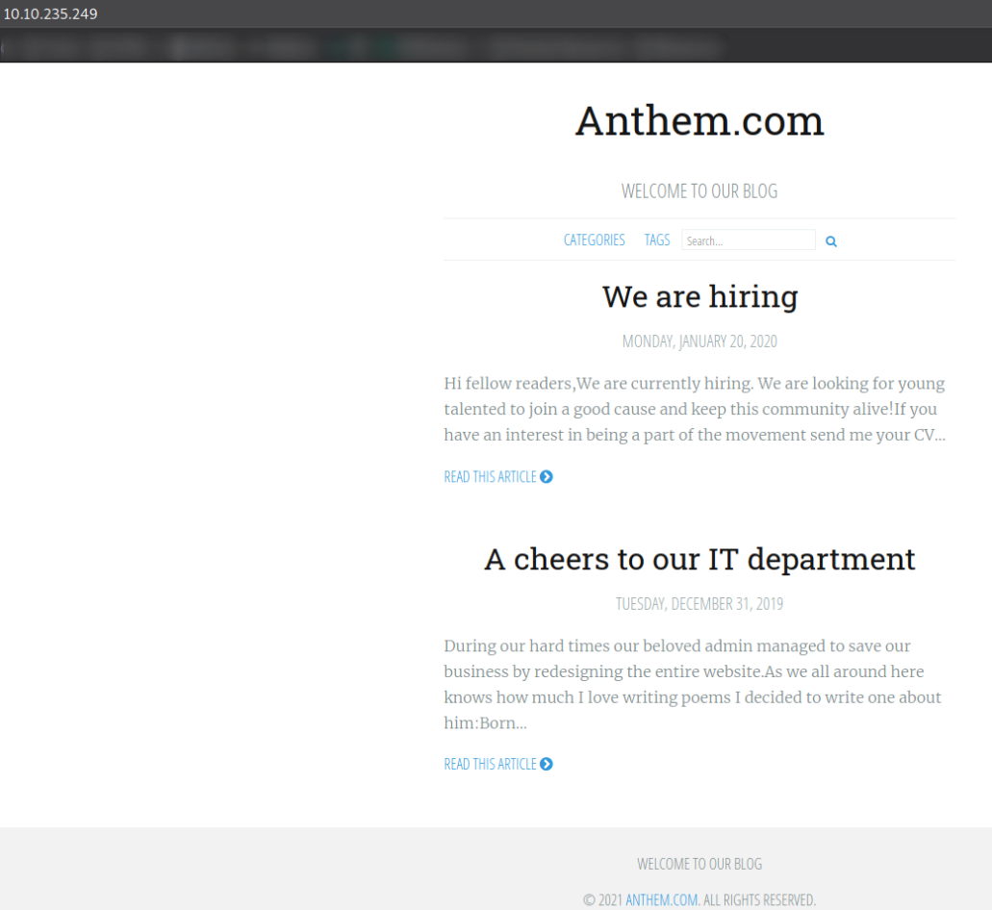Open the Tags menu link
The width and height of the screenshot is (992, 910).
click(x=657, y=240)
